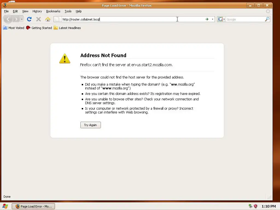Click the Forward navigation arrow
Viewport: 280px width, 210px height.
(x=16, y=19)
